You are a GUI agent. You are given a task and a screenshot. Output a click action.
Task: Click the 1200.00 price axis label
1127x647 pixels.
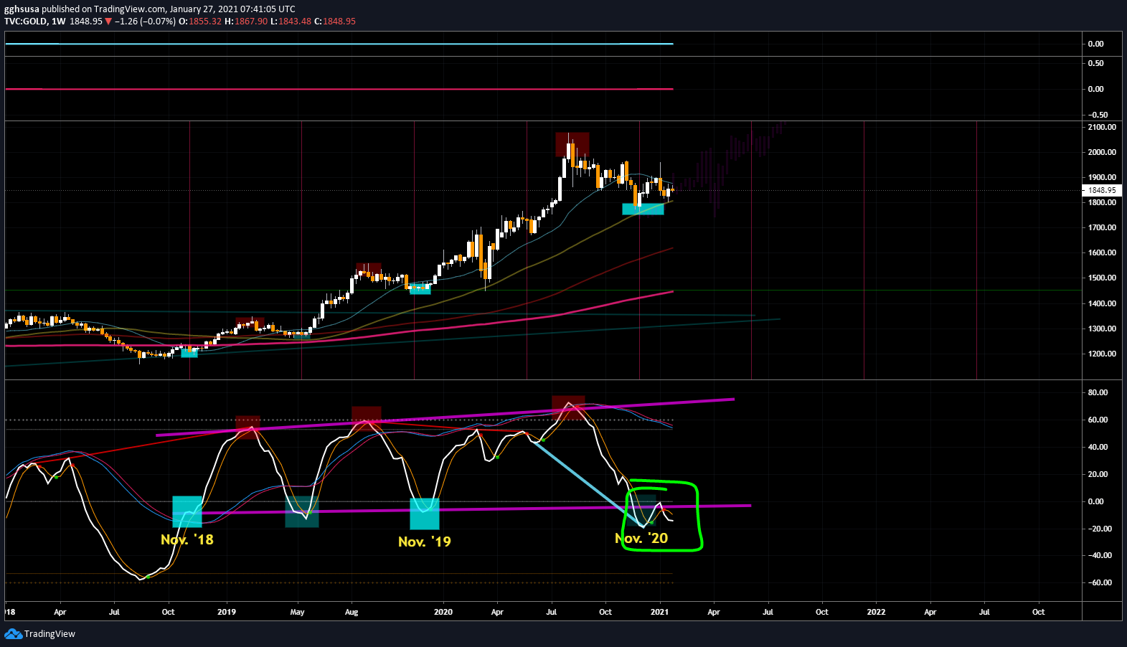coord(1102,354)
